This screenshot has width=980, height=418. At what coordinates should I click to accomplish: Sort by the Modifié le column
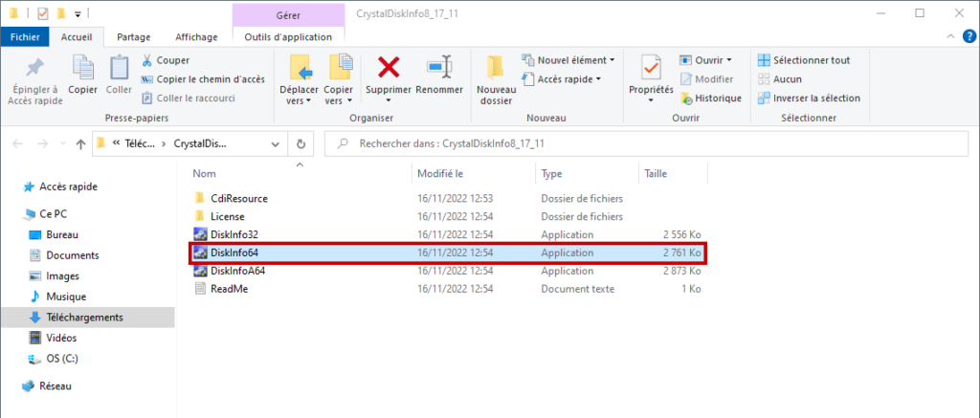(x=440, y=174)
